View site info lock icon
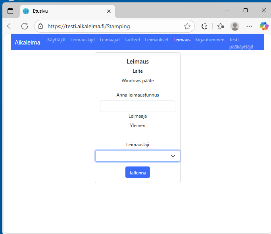This screenshot has width=271, height=234. 40,26
